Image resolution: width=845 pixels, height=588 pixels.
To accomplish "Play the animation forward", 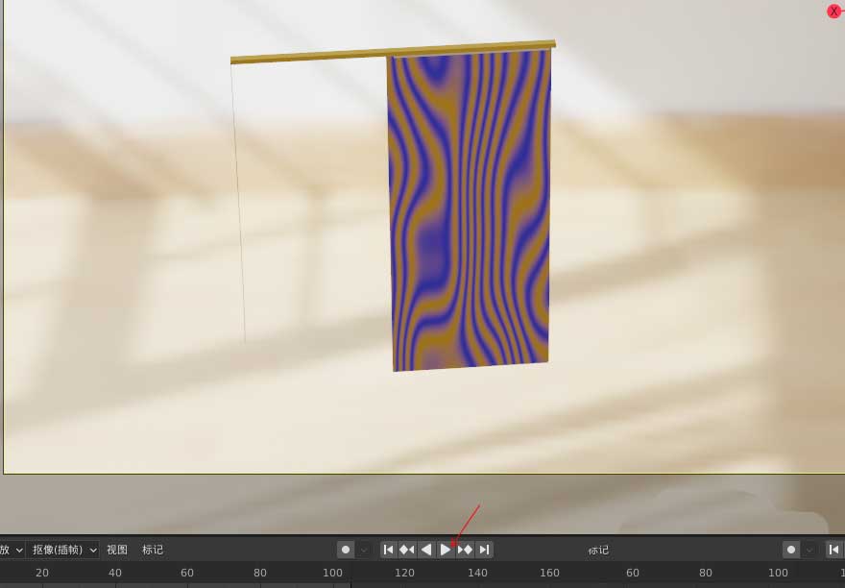I will tap(447, 549).
